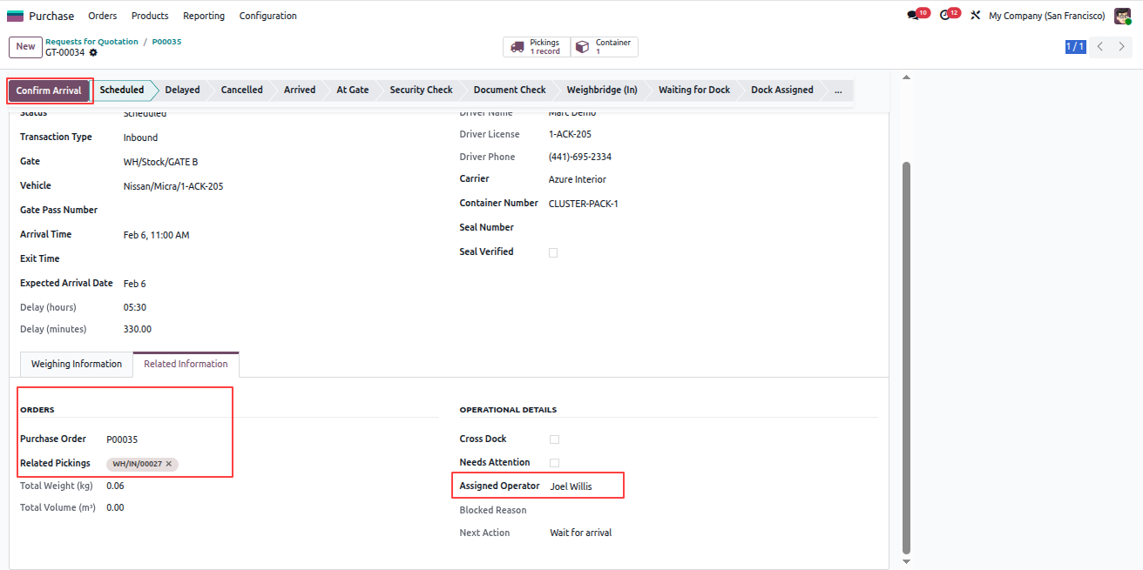The height and width of the screenshot is (570, 1143).
Task: Click Driver License value 1-ACK-205
Action: click(x=571, y=134)
